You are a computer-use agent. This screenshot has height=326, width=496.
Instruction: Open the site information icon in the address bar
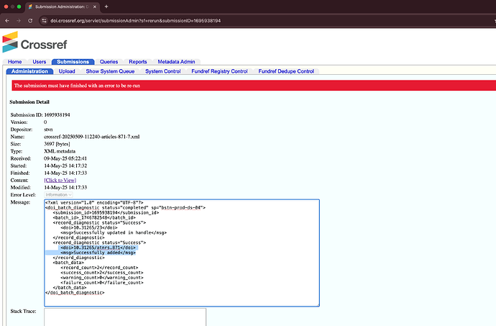44,21
